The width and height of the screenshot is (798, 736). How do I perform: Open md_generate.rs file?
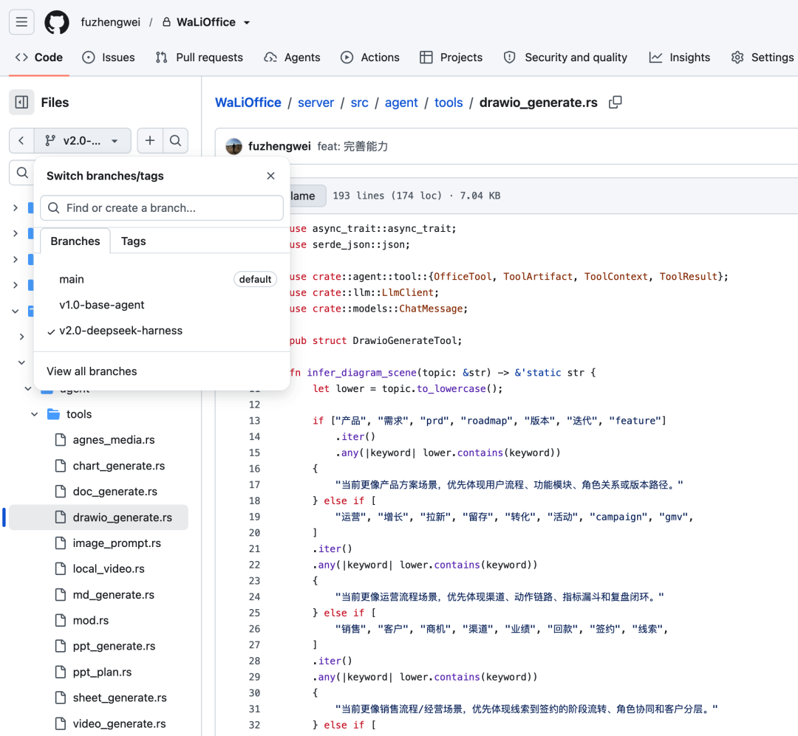tap(114, 594)
